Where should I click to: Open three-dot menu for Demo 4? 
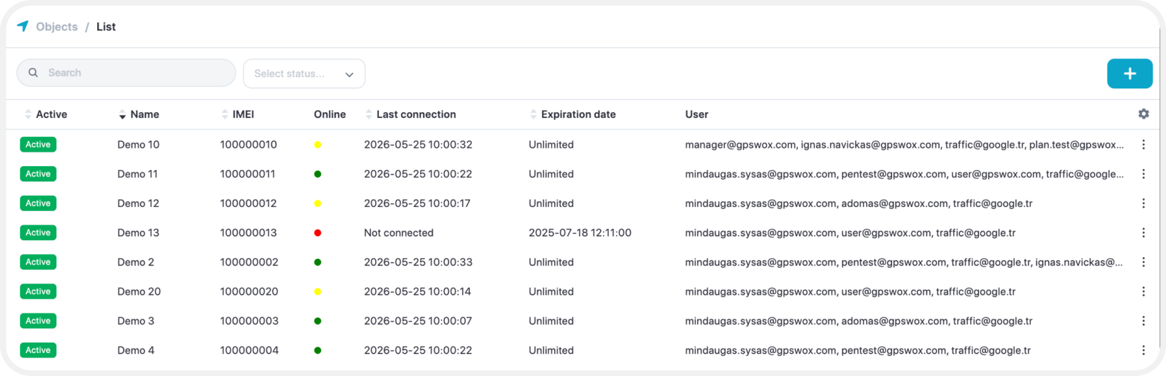(1144, 350)
